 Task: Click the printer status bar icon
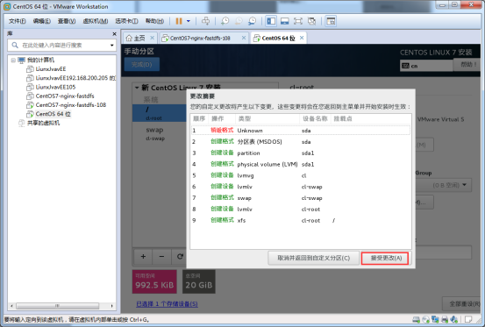[x=445, y=320]
